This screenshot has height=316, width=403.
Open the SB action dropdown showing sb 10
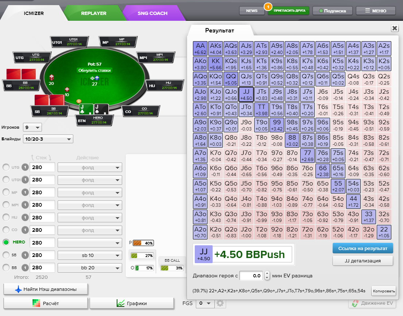90,255
